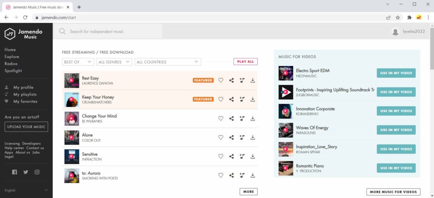Share the Alone track
The height and width of the screenshot is (198, 434).
point(231,137)
